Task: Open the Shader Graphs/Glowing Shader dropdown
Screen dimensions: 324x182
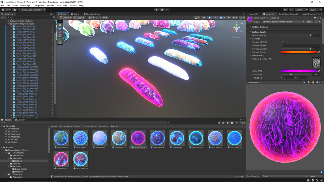Action: (279, 22)
